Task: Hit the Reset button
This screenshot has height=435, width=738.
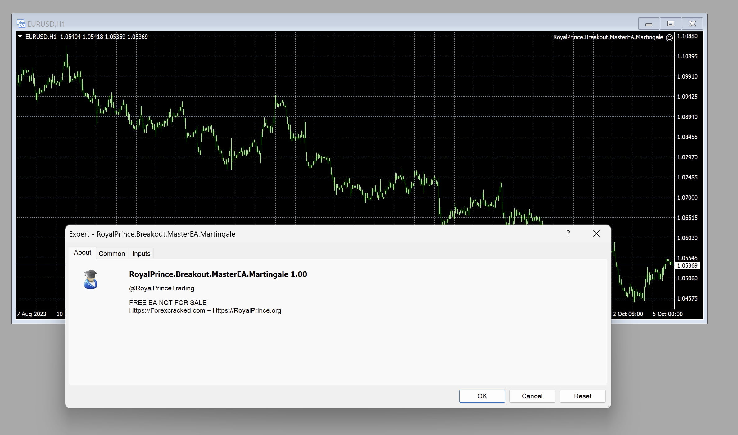Action: (x=582, y=396)
